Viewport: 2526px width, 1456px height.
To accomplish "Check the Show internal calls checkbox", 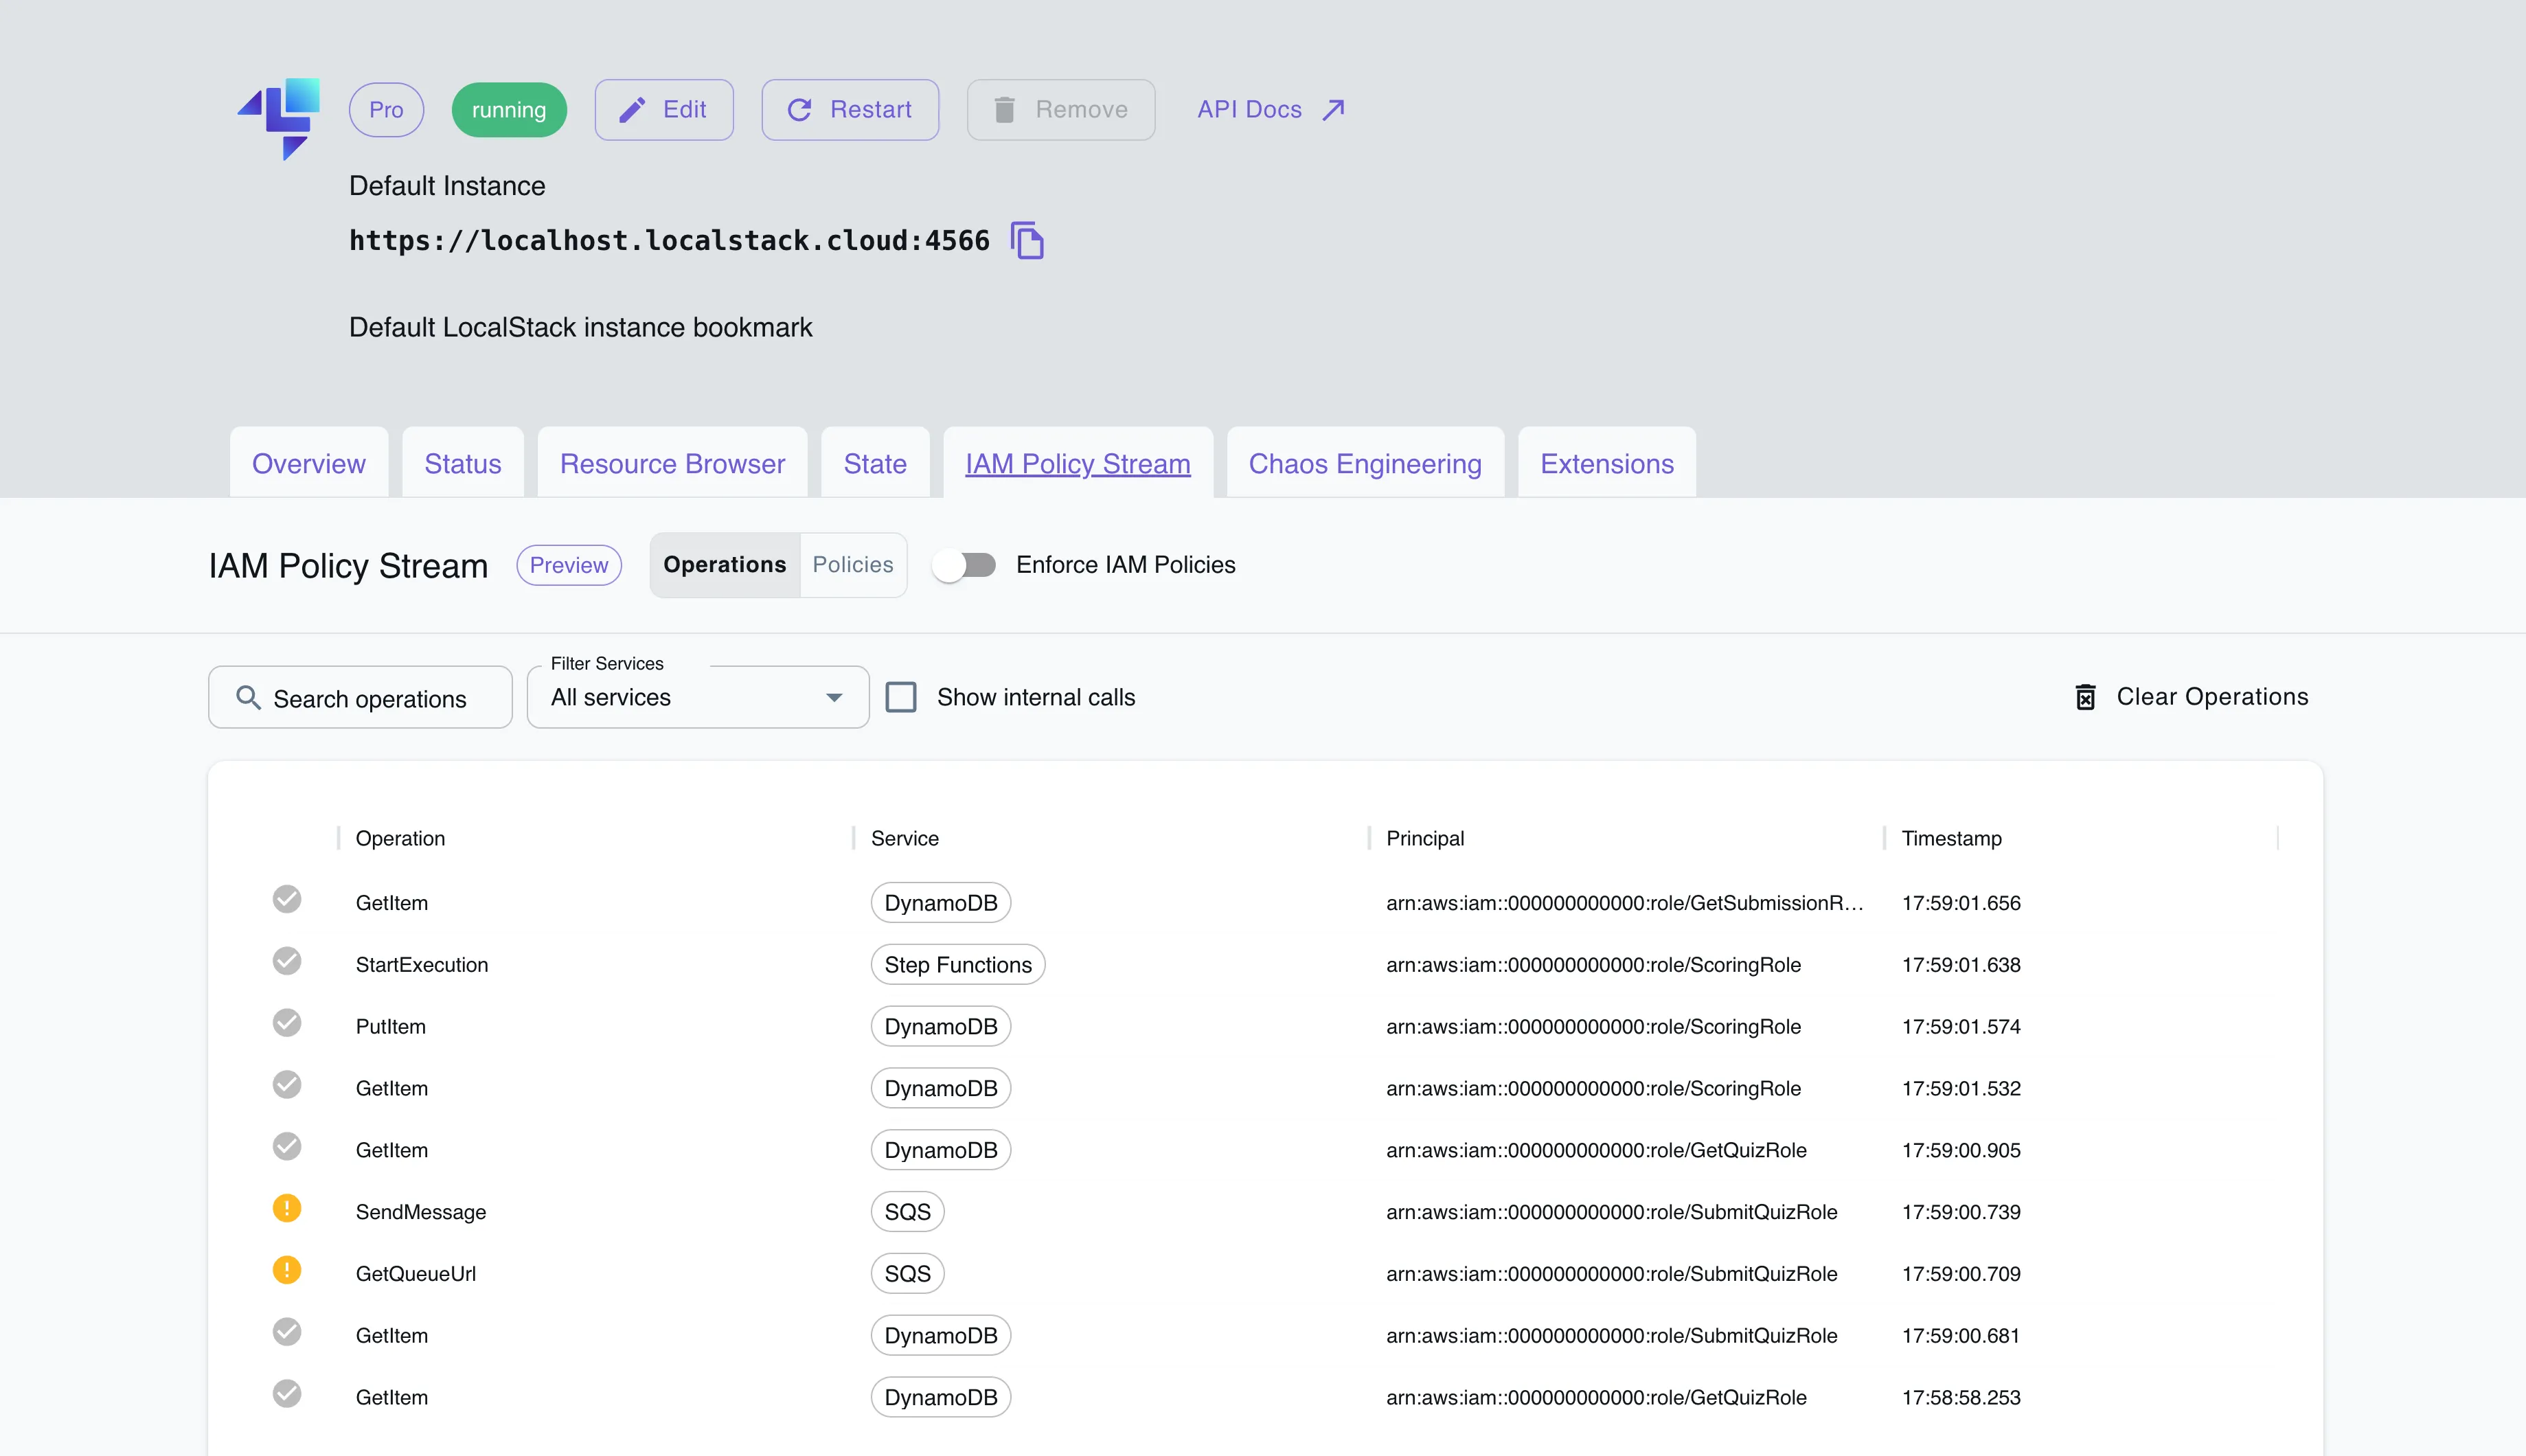I will point(902,697).
